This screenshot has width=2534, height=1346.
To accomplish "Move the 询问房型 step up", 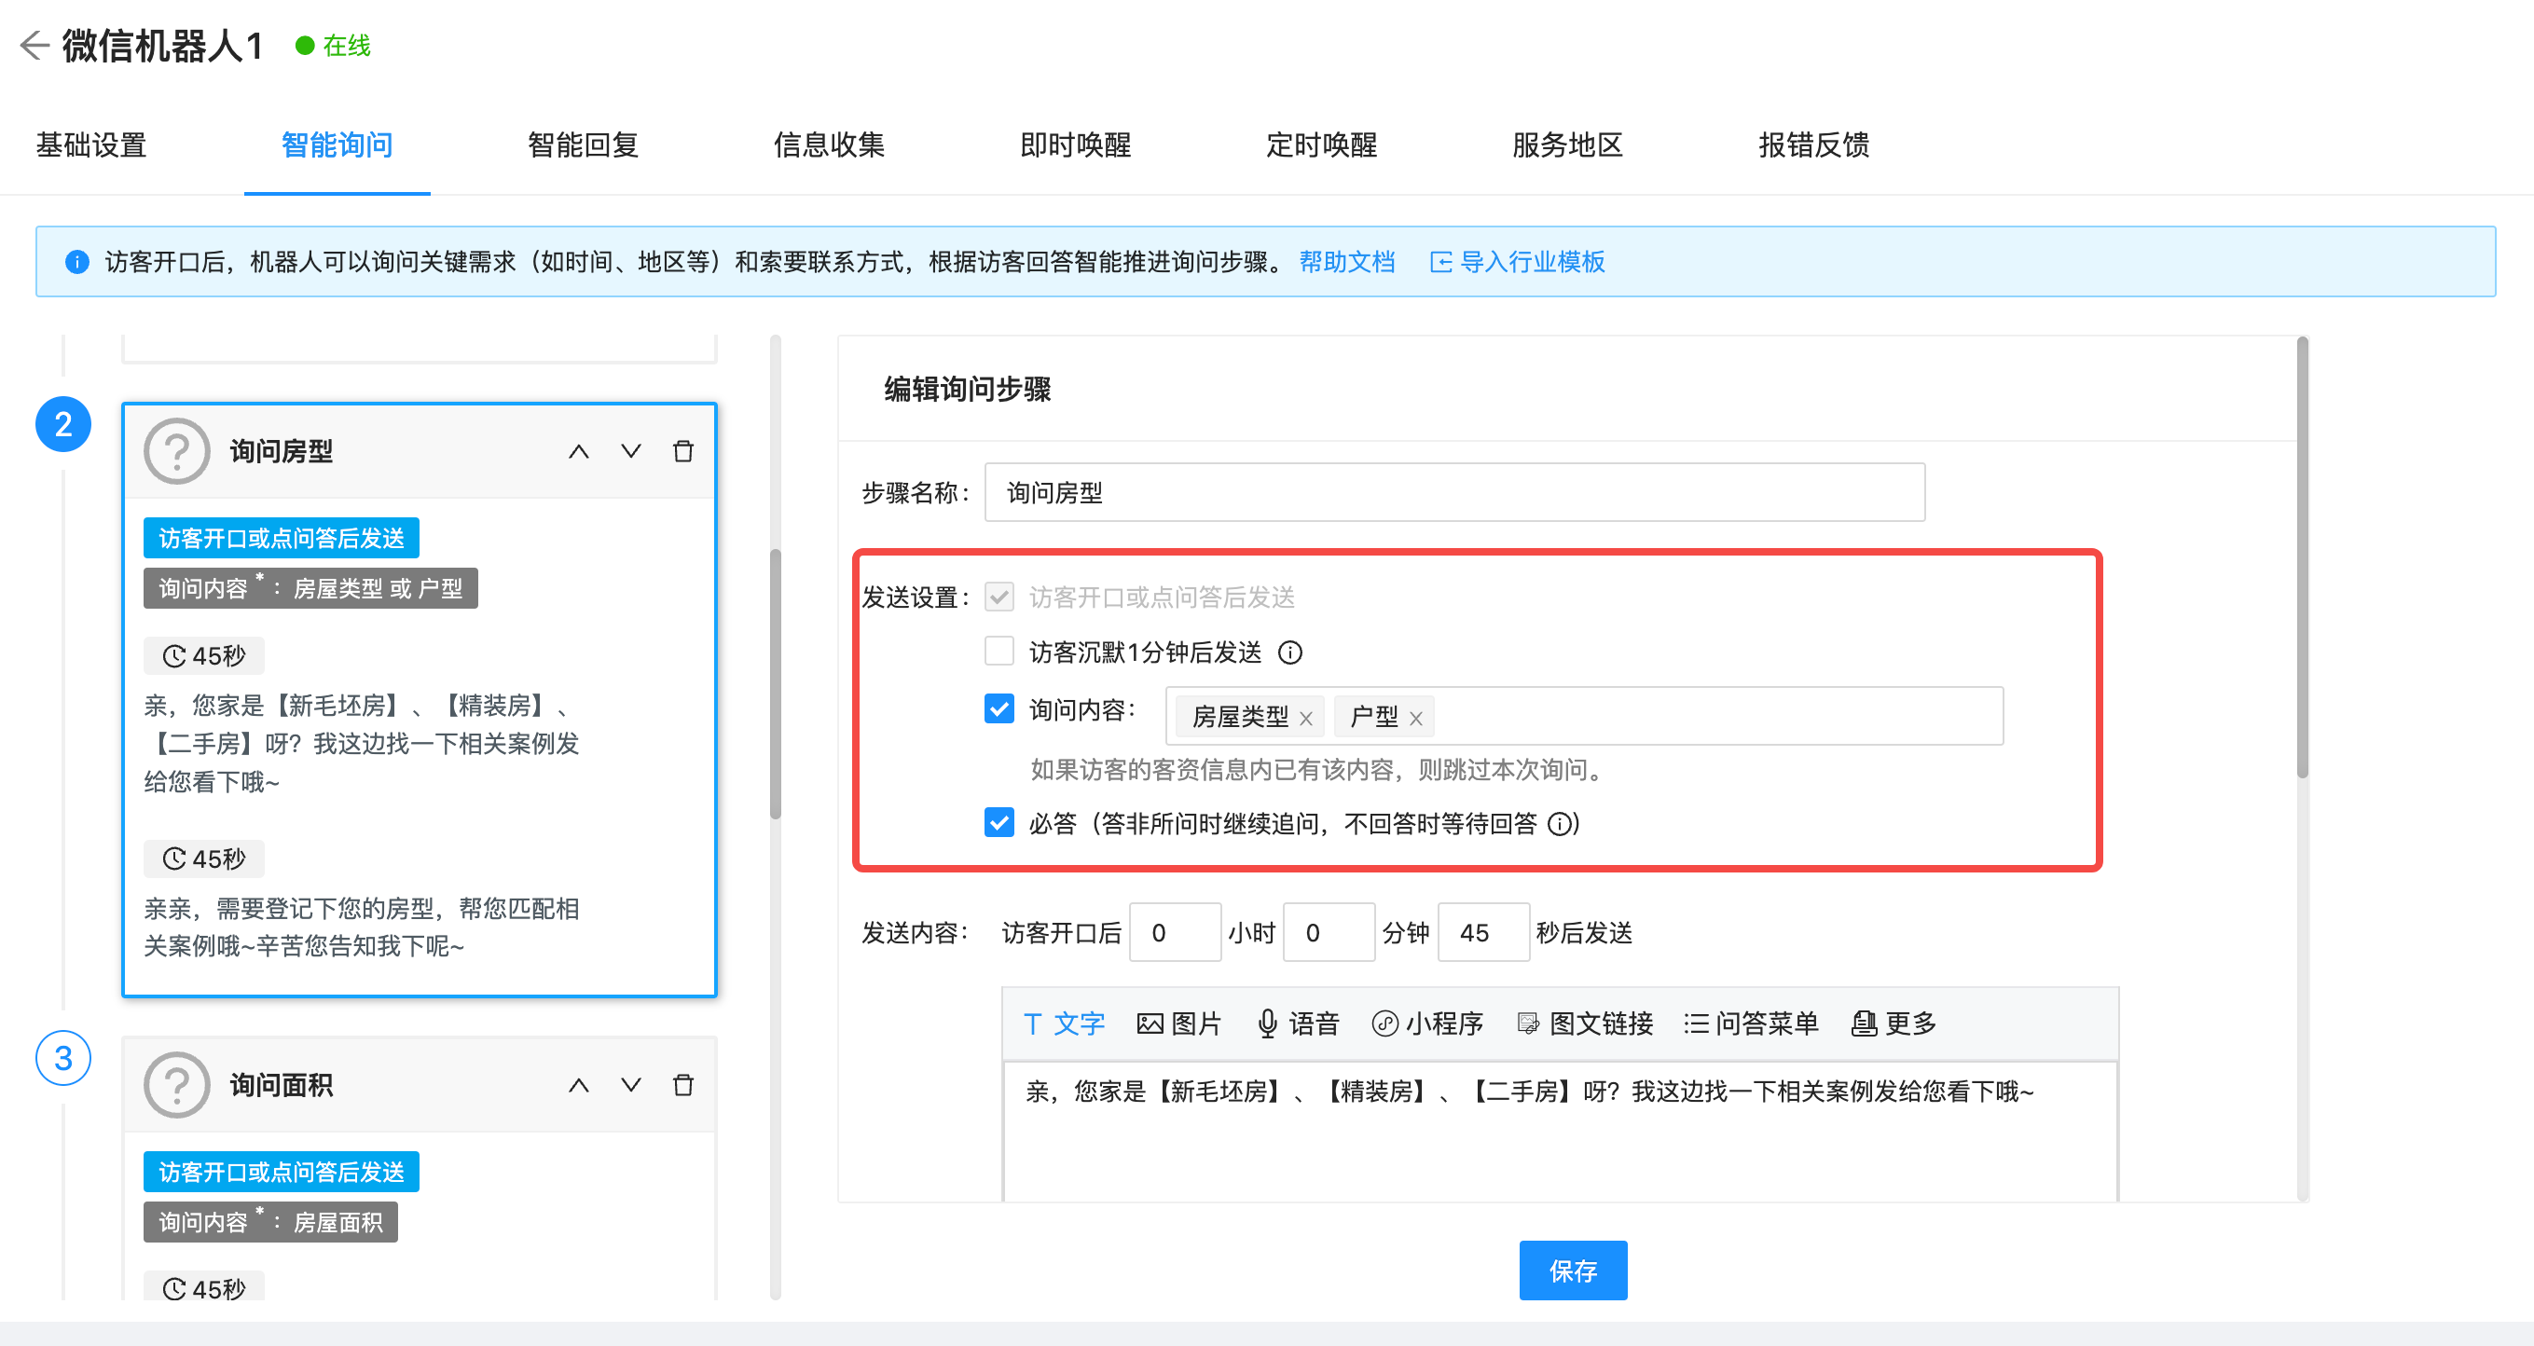I will coord(579,451).
